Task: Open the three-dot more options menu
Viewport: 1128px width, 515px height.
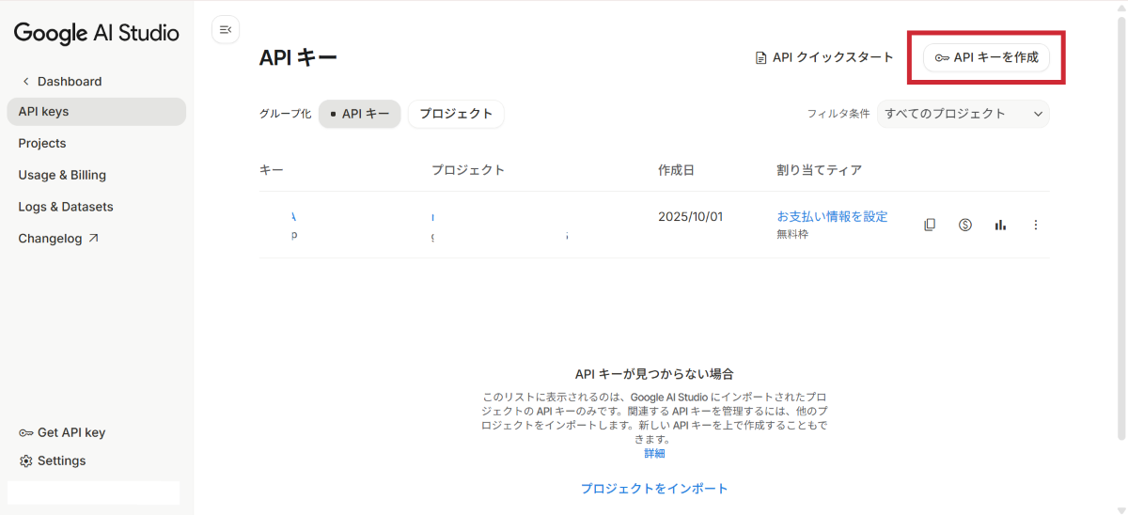Action: click(x=1036, y=225)
